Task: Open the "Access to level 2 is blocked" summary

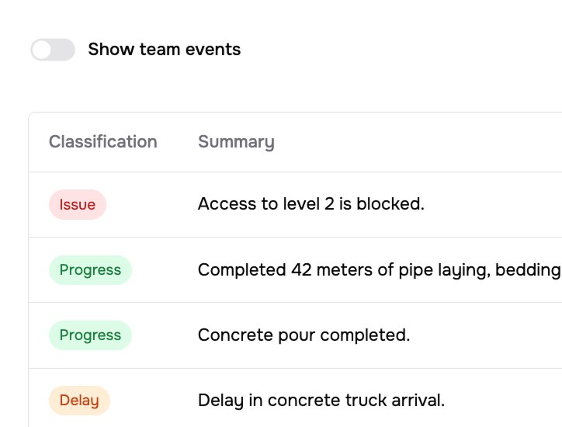Action: tap(310, 205)
